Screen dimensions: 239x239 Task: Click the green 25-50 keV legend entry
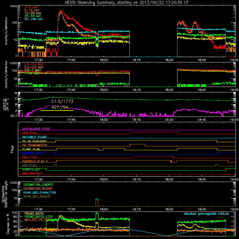[x=33, y=16]
